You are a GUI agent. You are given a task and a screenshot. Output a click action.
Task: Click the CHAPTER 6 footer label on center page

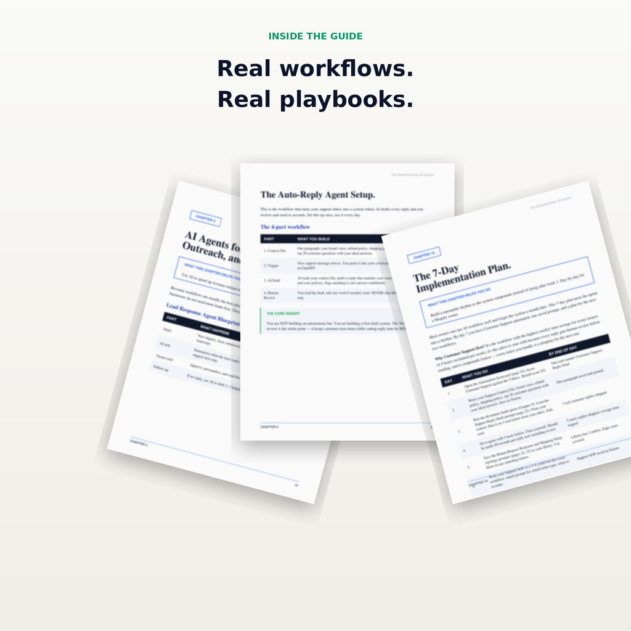[x=269, y=427]
